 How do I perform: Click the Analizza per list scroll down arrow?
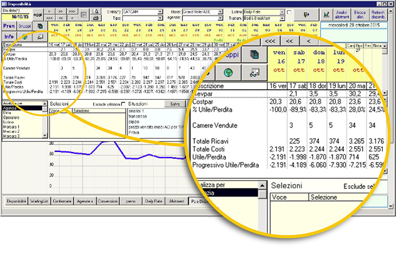click(45, 136)
